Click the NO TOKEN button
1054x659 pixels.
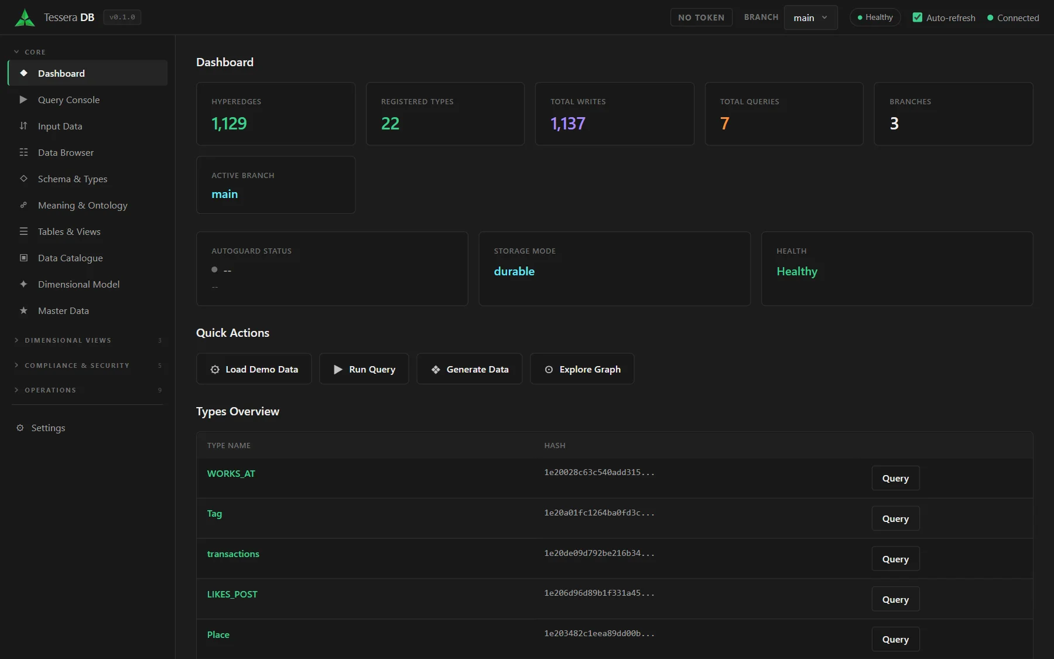coord(701,18)
